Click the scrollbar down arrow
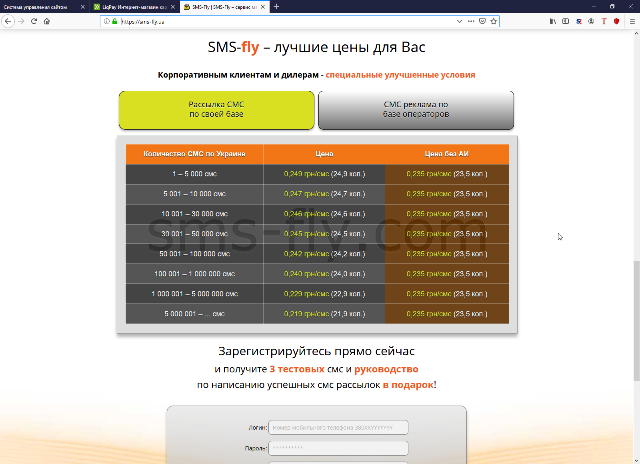 636,460
